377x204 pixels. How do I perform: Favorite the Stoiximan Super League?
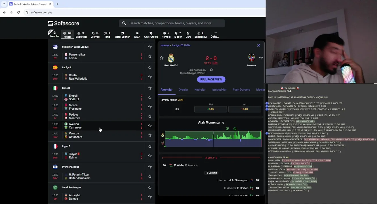tap(150, 47)
